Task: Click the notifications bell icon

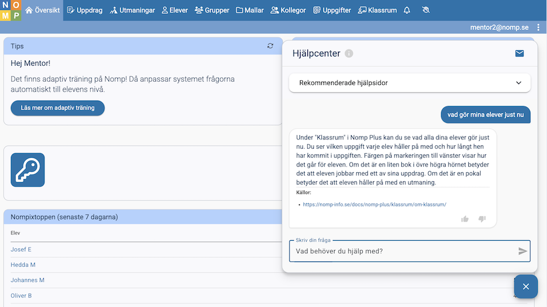Action: click(407, 10)
